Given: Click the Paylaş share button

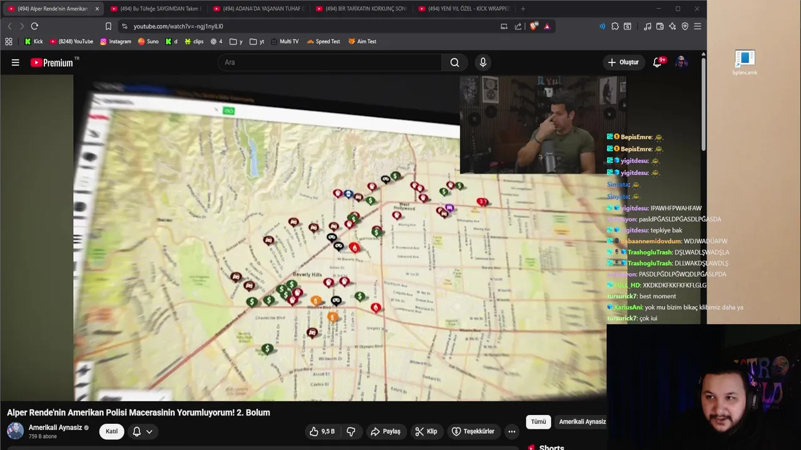Looking at the screenshot, I should pos(385,431).
